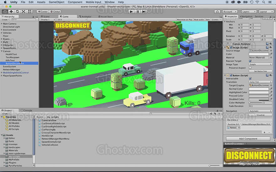Click the Fade Duration field
This screenshot has width=276, height=172.
click(x=261, y=106)
